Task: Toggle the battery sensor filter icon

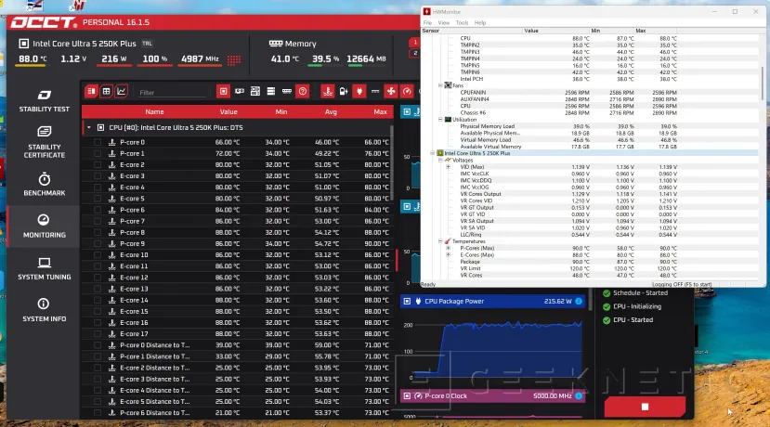Action: [344, 91]
